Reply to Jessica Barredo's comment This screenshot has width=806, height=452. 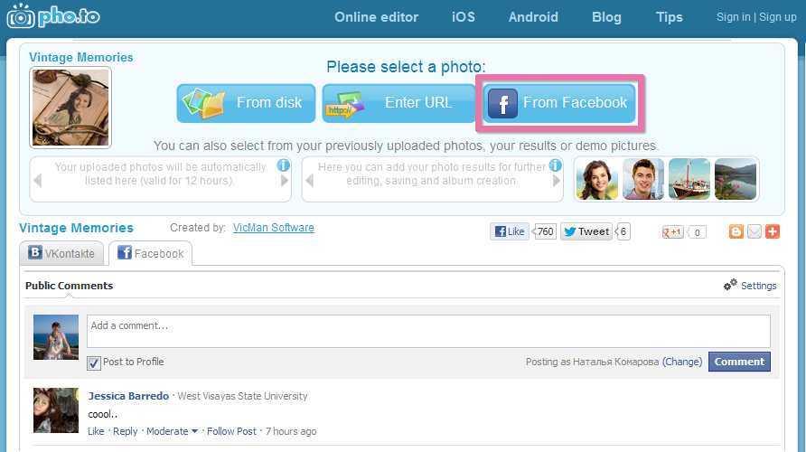click(x=126, y=431)
